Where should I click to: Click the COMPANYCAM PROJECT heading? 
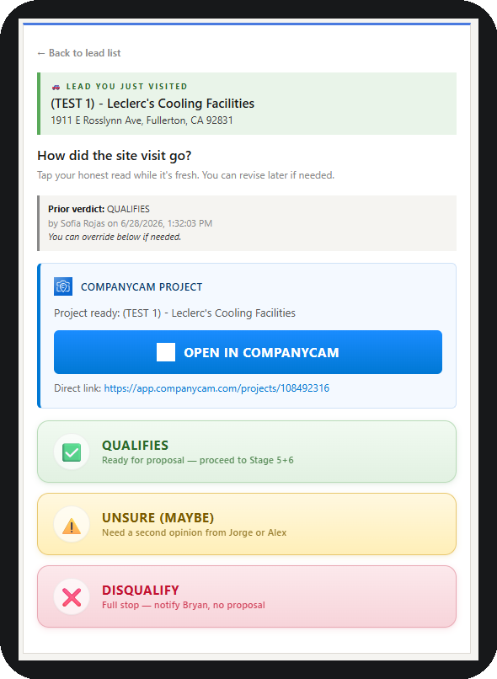pos(142,287)
